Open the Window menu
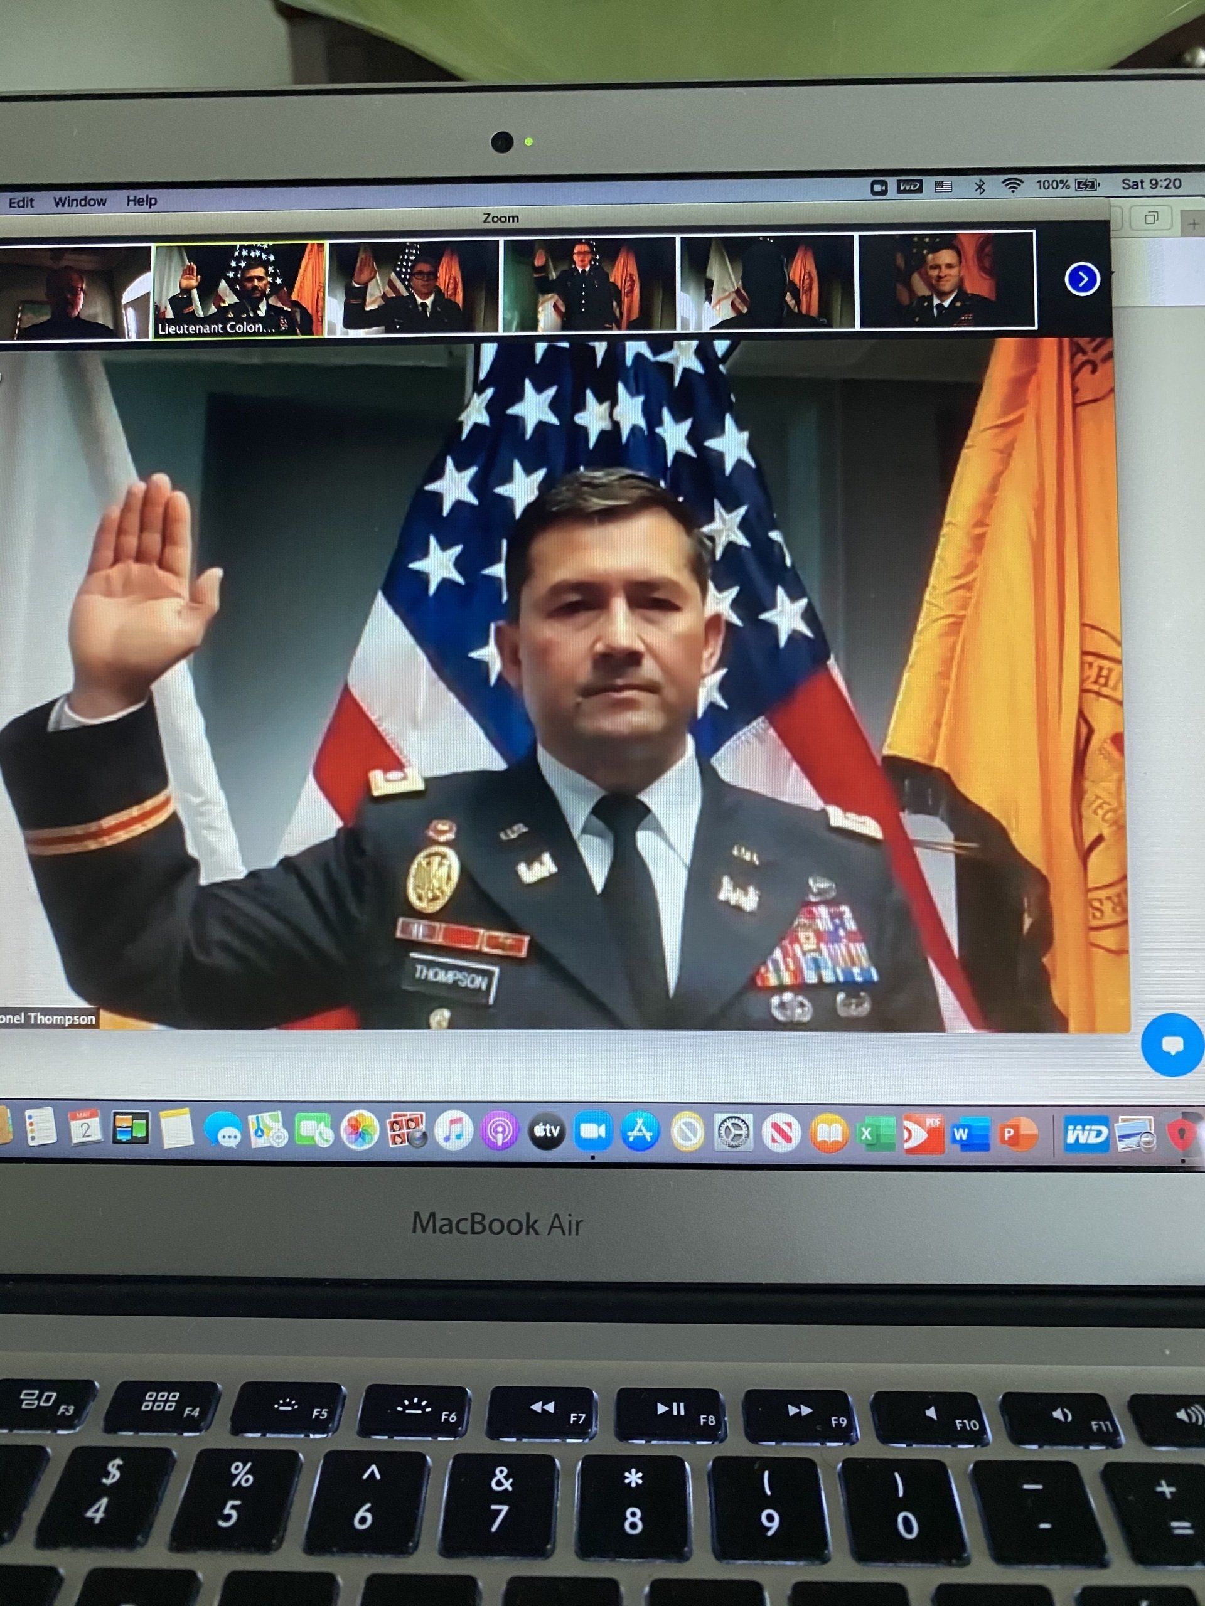The width and height of the screenshot is (1205, 1606). (x=80, y=201)
